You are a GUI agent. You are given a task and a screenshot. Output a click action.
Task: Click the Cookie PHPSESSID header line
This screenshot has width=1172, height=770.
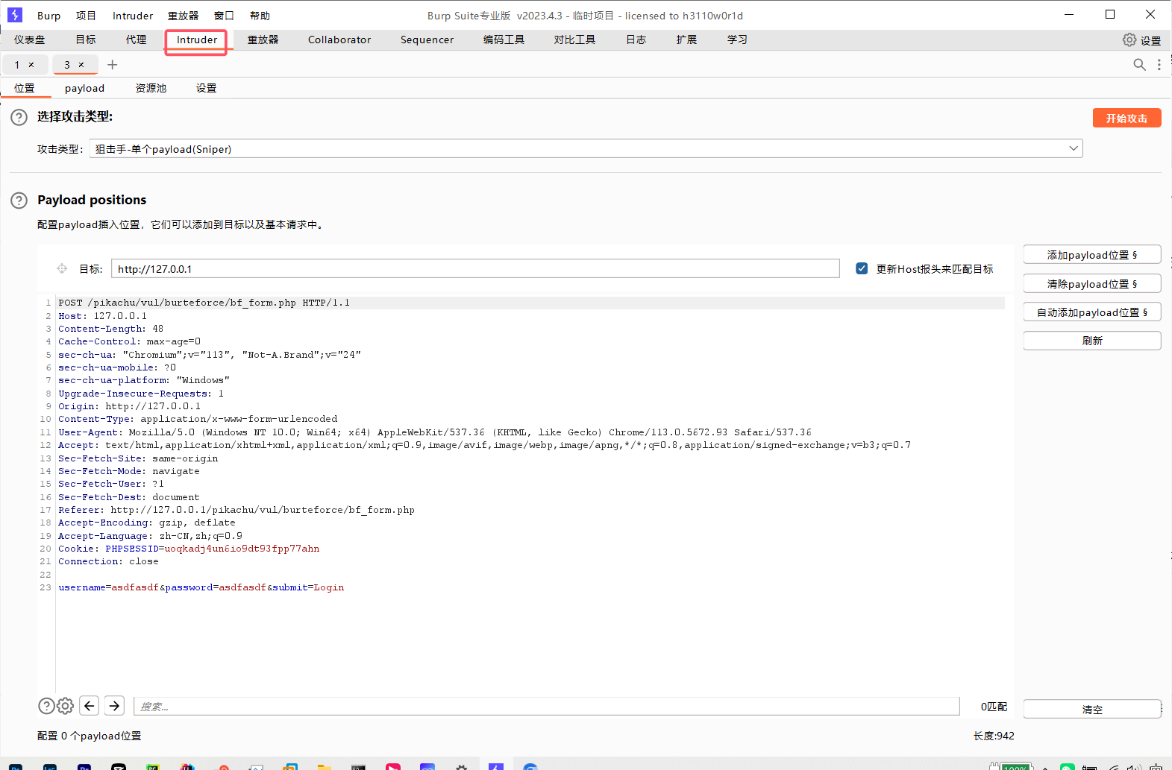tap(189, 549)
